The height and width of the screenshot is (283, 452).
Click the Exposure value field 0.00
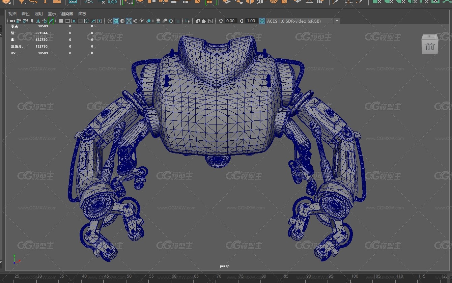tap(231, 21)
